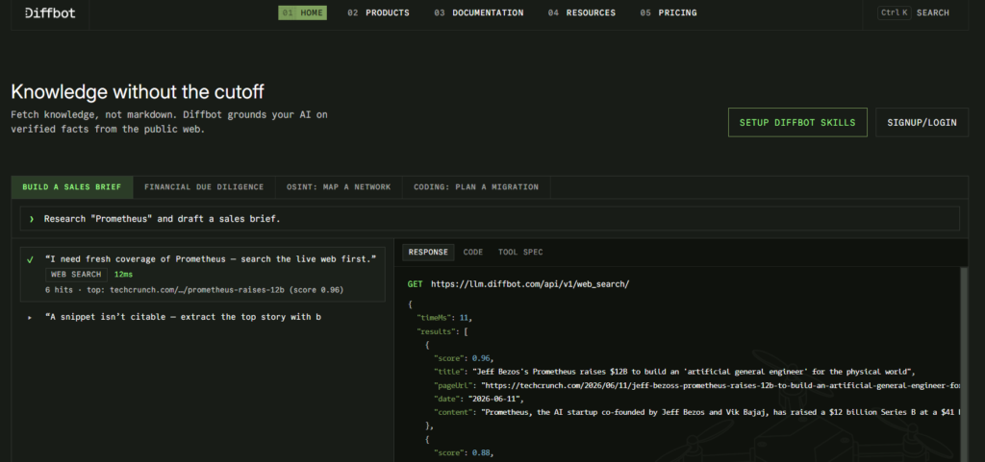Image resolution: width=985 pixels, height=462 pixels.
Task: Select the Coding: Plan a Migration tab
Action: click(476, 186)
